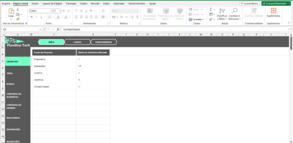Open PPRA in the sidebar
Screen dimensions: 293x143
[10, 74]
